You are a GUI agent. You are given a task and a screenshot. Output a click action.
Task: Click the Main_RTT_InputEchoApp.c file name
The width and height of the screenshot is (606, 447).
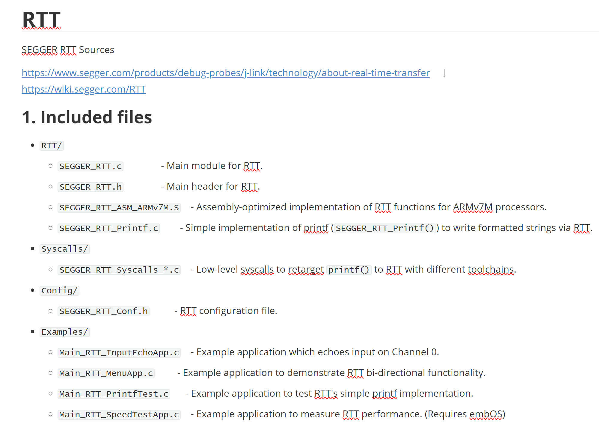click(119, 353)
